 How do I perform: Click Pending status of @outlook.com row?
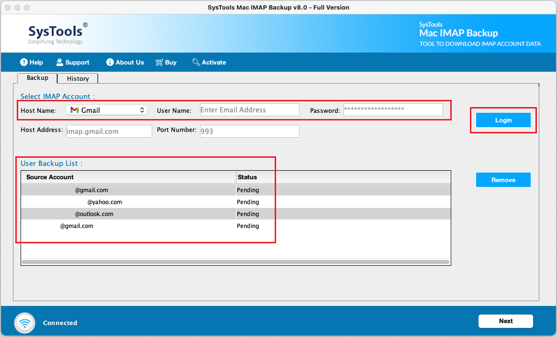(248, 214)
